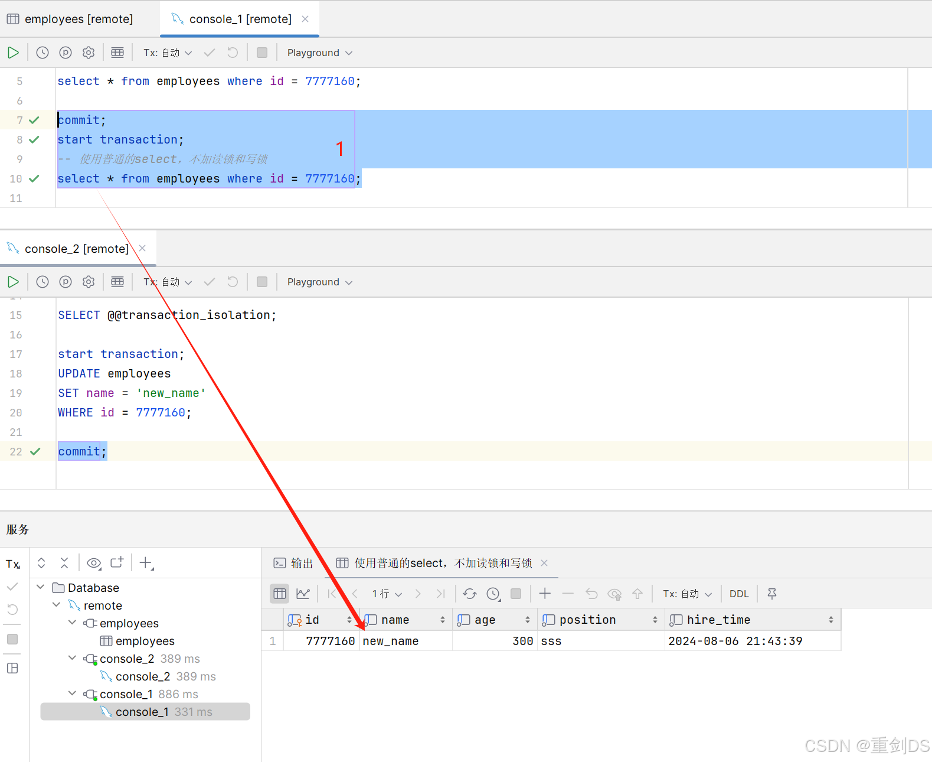The image size is (932, 762).
Task: Open Tx mode dropdown in results toolbar
Action: pyautogui.click(x=687, y=594)
